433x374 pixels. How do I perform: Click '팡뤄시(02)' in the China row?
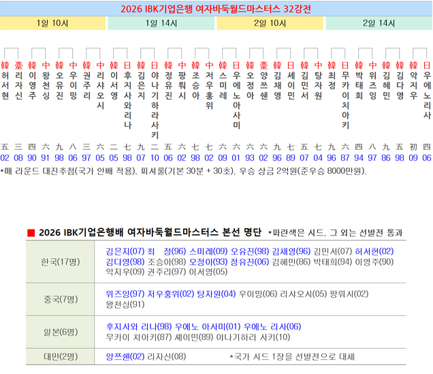[349, 294]
